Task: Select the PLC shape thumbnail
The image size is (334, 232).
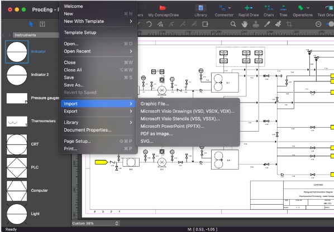Action: pyautogui.click(x=17, y=167)
